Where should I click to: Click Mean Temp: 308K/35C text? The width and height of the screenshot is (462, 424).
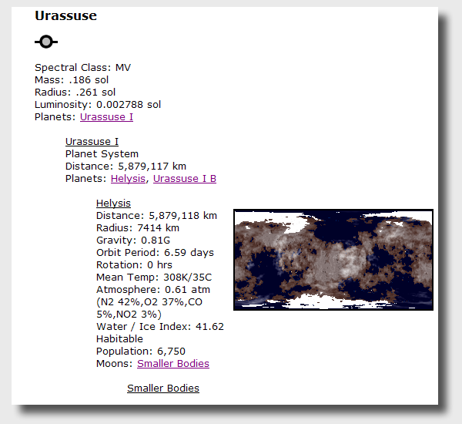click(154, 278)
